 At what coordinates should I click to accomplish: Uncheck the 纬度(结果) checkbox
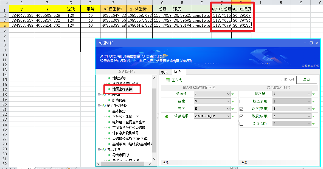(241, 117)
